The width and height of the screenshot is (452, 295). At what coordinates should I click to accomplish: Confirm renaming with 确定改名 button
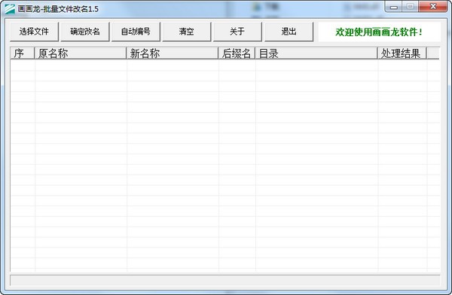(85, 32)
